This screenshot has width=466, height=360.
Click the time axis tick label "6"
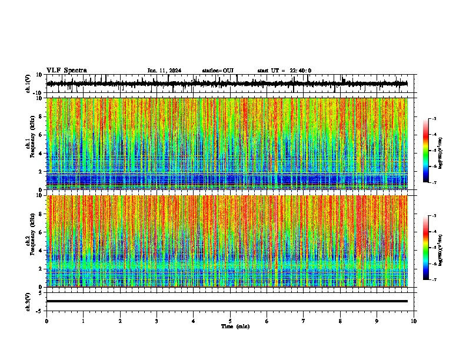tap(267, 321)
